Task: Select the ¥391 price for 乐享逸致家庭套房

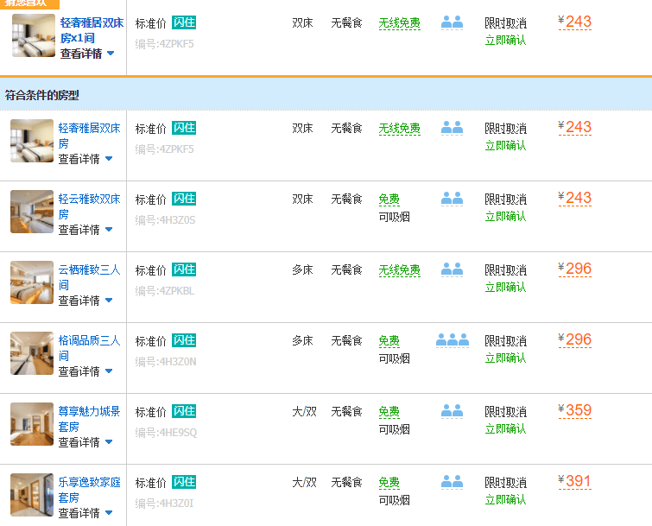Action: tap(578, 482)
